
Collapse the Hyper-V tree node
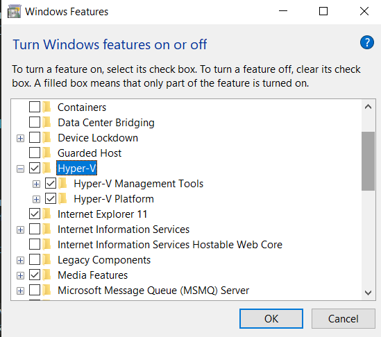click(20, 169)
